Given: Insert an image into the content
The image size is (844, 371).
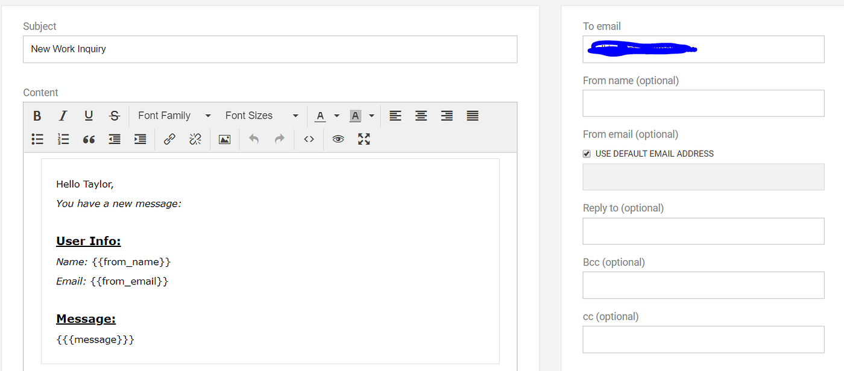Looking at the screenshot, I should click(x=224, y=139).
